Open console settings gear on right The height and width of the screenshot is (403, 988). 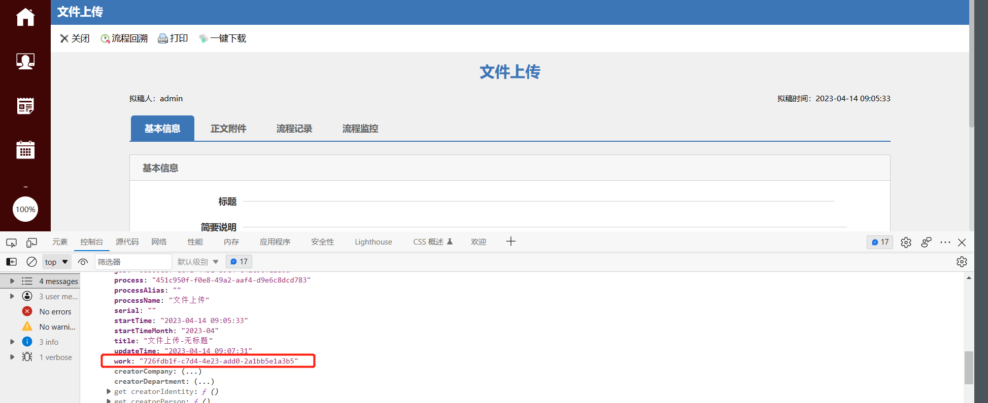962,262
